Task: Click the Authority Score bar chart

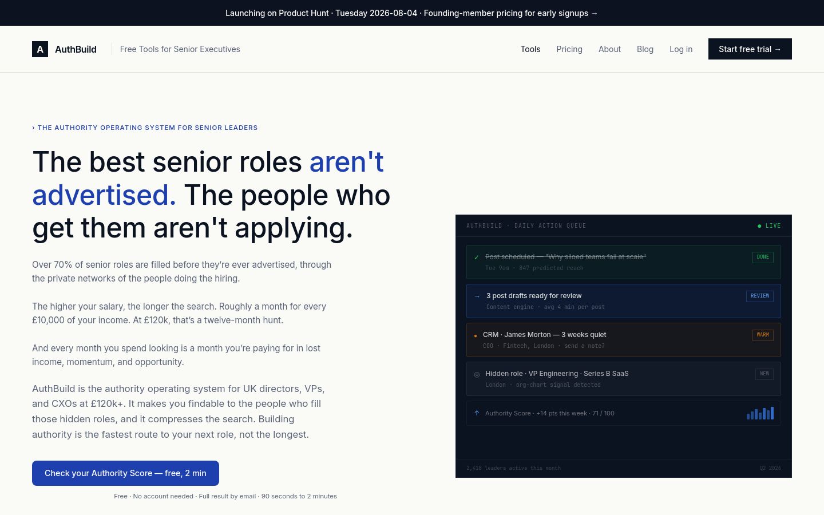Action: point(760,413)
